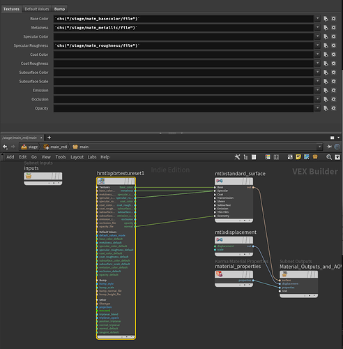Open network path bar dropdown arrow
The width and height of the screenshot is (343, 349).
pos(320,147)
